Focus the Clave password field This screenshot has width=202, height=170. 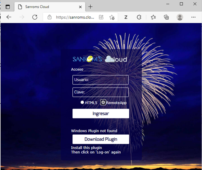(100, 92)
